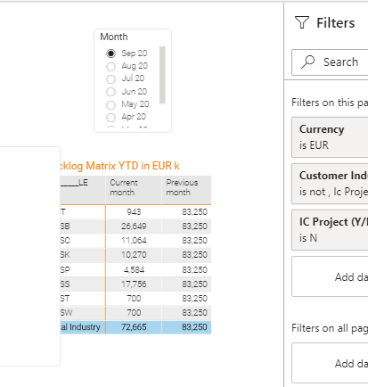Image resolution: width=368 pixels, height=387 pixels.
Task: Select the 10,270 cell
Action: tap(134, 255)
